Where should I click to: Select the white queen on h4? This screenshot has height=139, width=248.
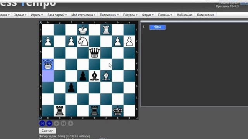coord(48,64)
